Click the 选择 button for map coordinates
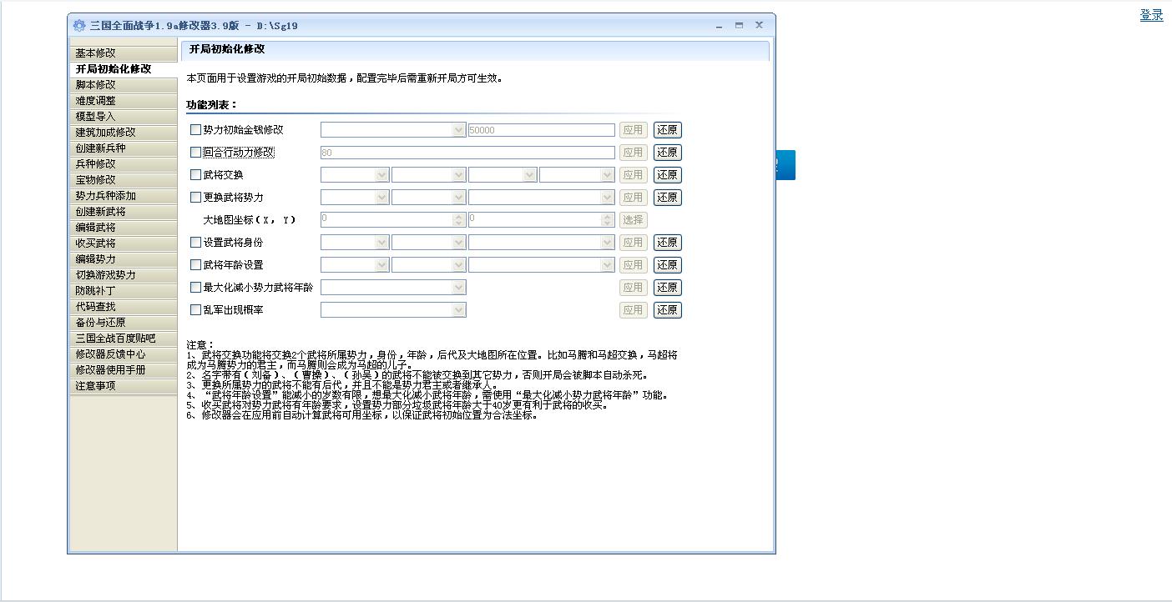Image resolution: width=1172 pixels, height=602 pixels. coord(633,219)
